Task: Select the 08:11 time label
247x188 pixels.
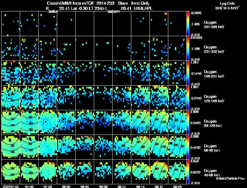Action: 122,186
